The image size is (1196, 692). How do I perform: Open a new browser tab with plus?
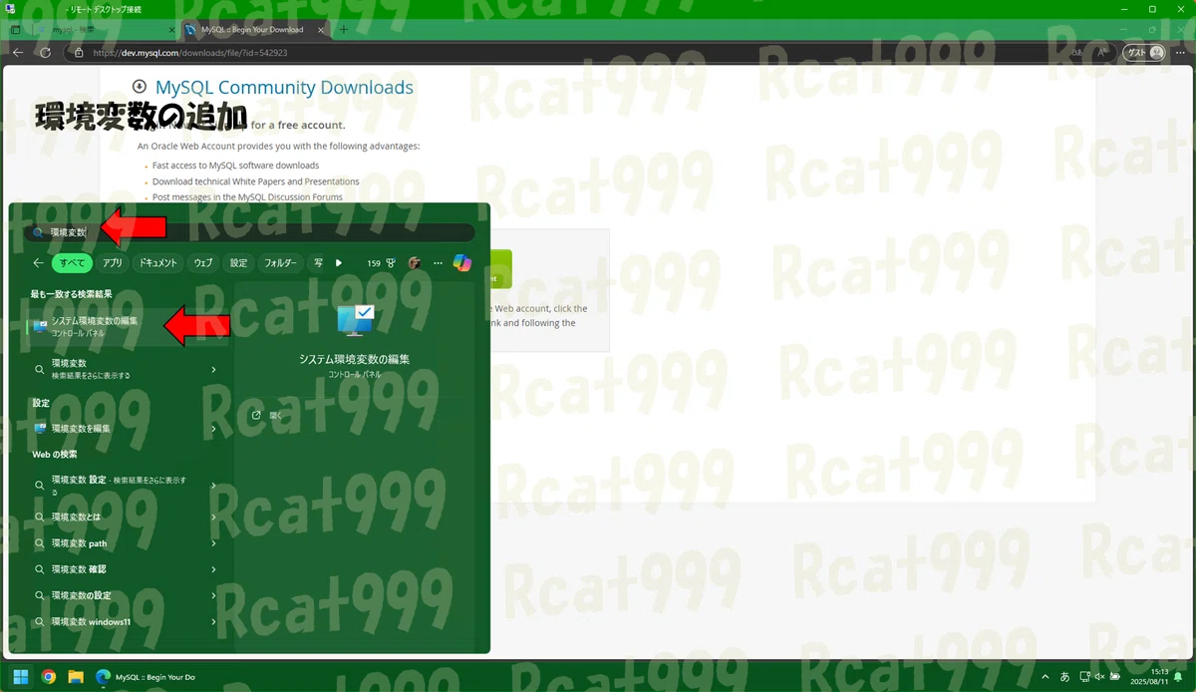[344, 30]
